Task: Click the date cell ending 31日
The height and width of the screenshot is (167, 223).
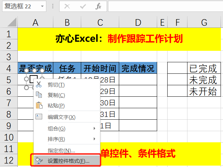Action: coord(109,114)
